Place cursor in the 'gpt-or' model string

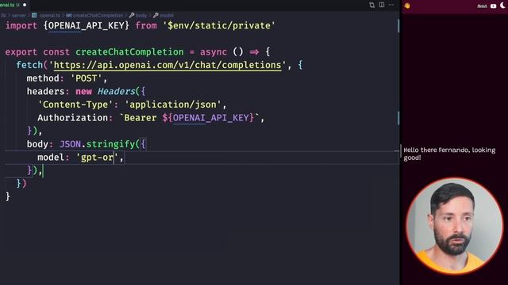coord(97,158)
